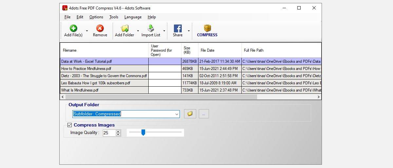Click the Add Folder icon

(124, 28)
